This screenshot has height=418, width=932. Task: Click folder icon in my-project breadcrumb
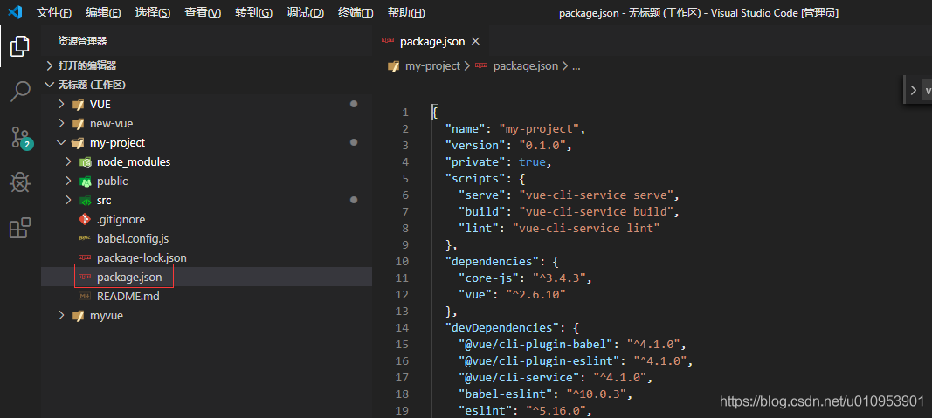coord(393,66)
